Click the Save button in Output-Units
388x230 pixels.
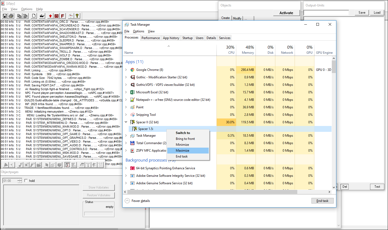[x=362, y=13]
